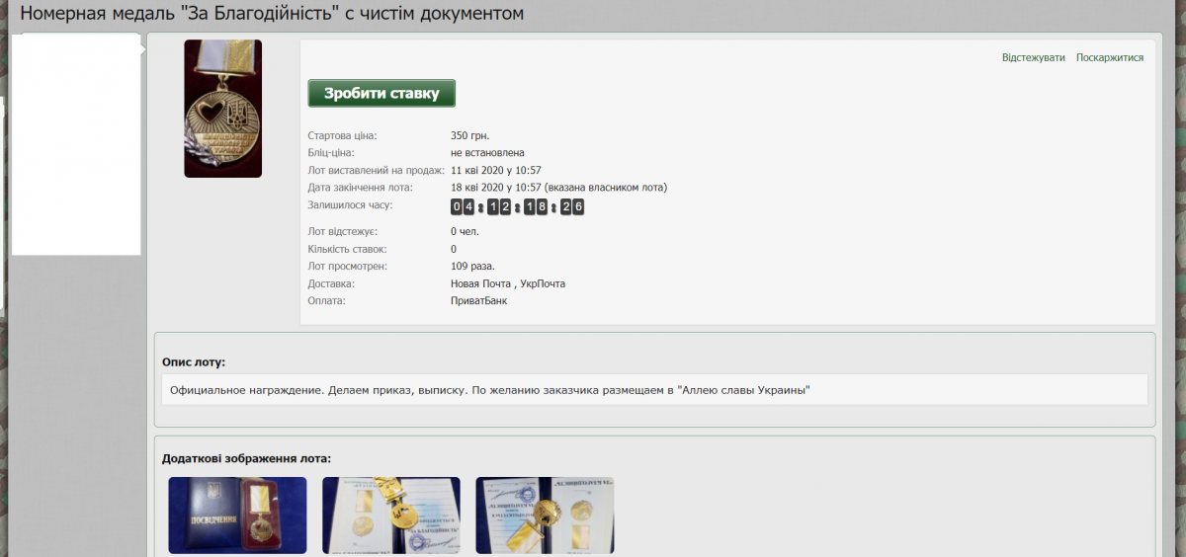The width and height of the screenshot is (1186, 557).
Task: View the third additional lot image
Action: pos(545,515)
